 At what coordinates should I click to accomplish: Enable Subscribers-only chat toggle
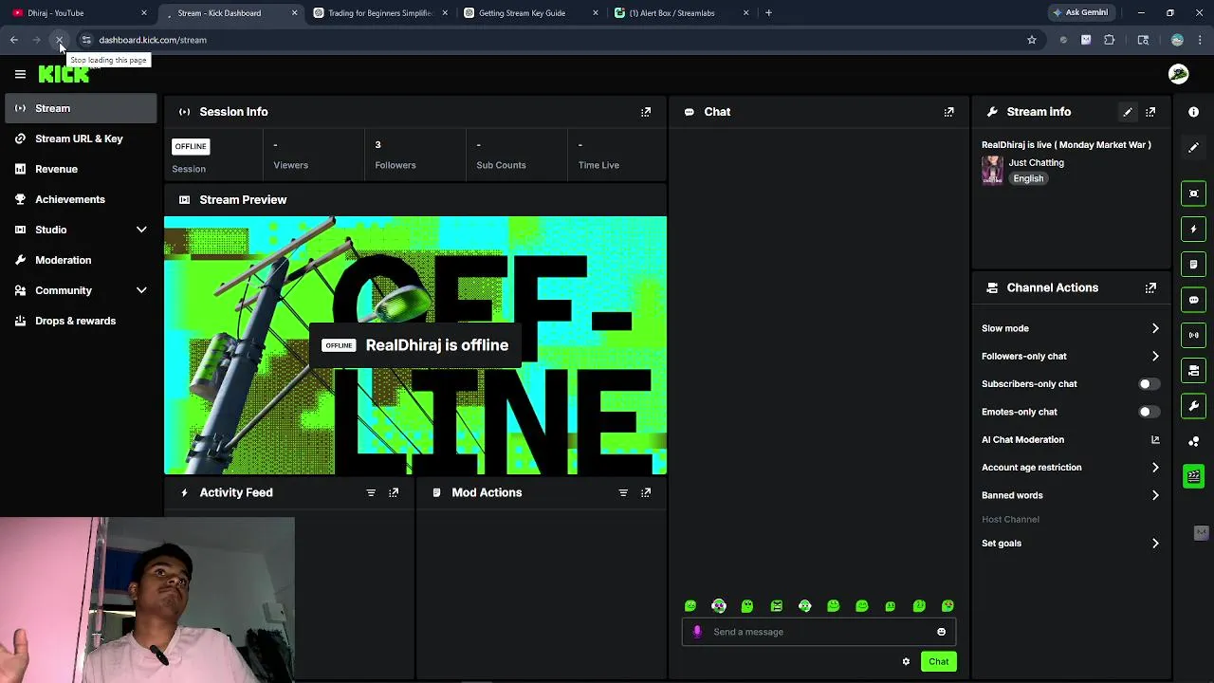[1149, 384]
